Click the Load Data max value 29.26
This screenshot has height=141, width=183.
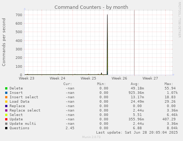pos(170,102)
